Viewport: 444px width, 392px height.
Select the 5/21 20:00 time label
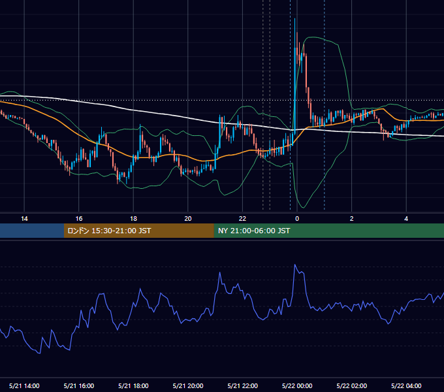[x=188, y=385]
